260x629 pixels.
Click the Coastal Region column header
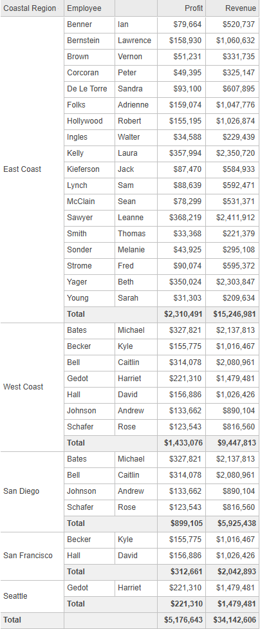click(32, 8)
